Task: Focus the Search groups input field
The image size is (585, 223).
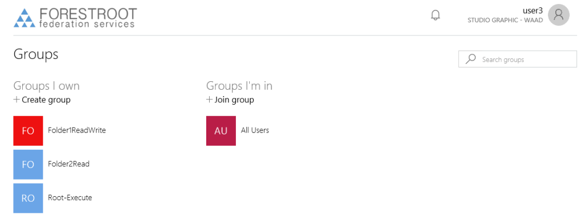Action: coord(518,59)
